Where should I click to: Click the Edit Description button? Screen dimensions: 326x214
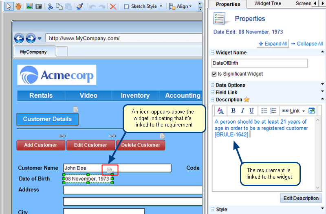pyautogui.click(x=301, y=198)
